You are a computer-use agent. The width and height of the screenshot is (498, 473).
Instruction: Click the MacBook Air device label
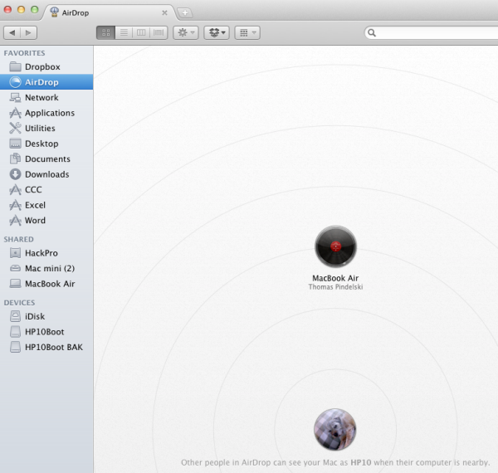pos(335,278)
